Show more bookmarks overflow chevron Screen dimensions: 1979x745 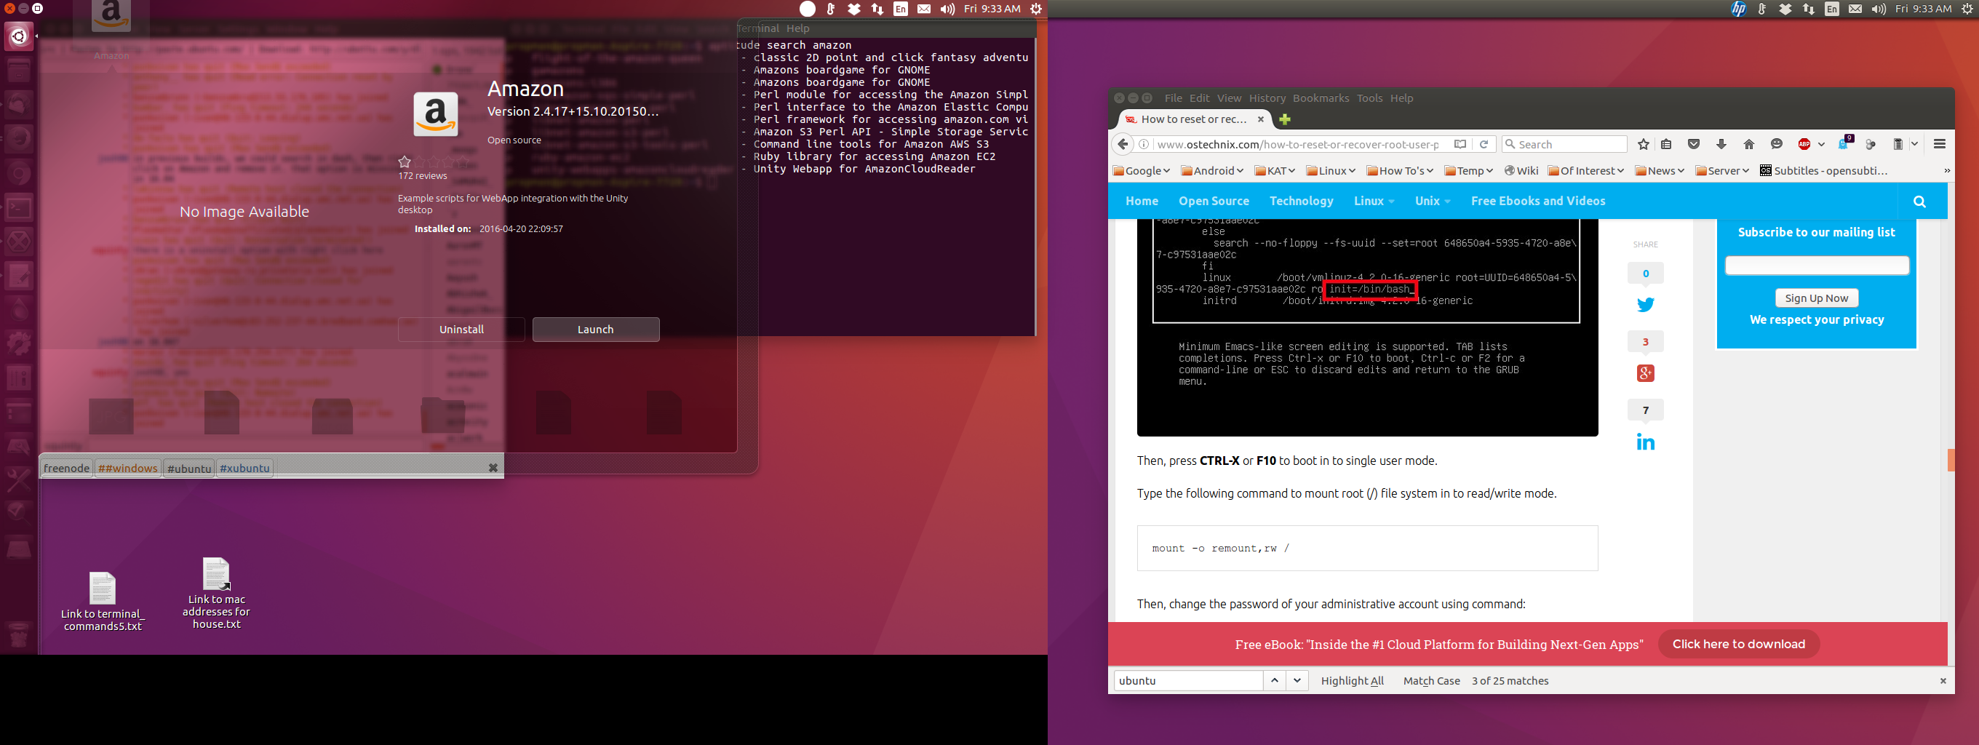[x=1947, y=171]
